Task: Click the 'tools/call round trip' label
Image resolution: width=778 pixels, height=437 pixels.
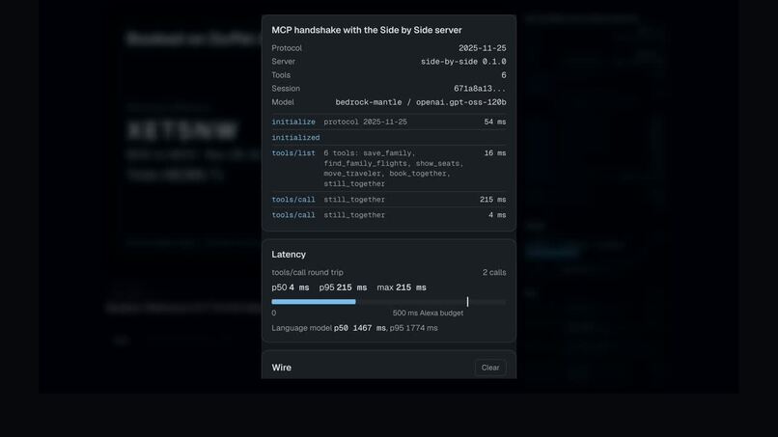Action: point(307,272)
